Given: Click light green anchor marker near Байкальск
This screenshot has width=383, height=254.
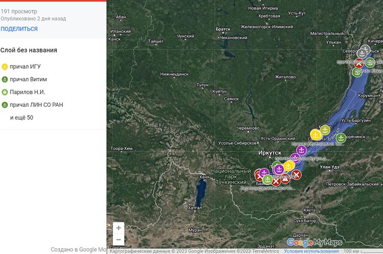Looking at the screenshot, I should (268, 180).
